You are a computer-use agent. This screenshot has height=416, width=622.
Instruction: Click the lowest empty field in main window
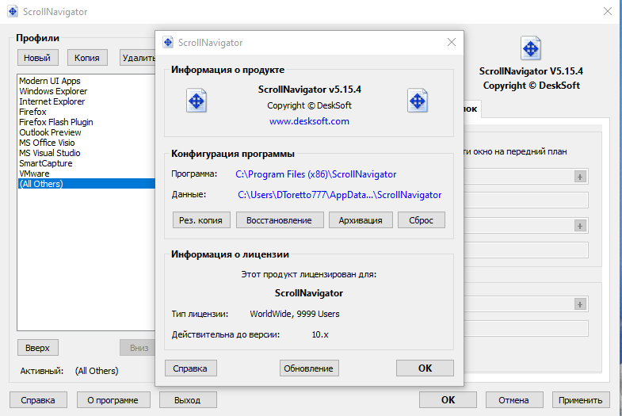(525, 329)
